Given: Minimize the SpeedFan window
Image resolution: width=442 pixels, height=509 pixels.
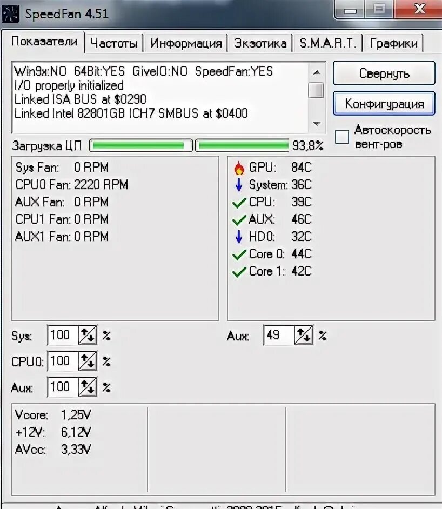Looking at the screenshot, I should coord(350,10).
